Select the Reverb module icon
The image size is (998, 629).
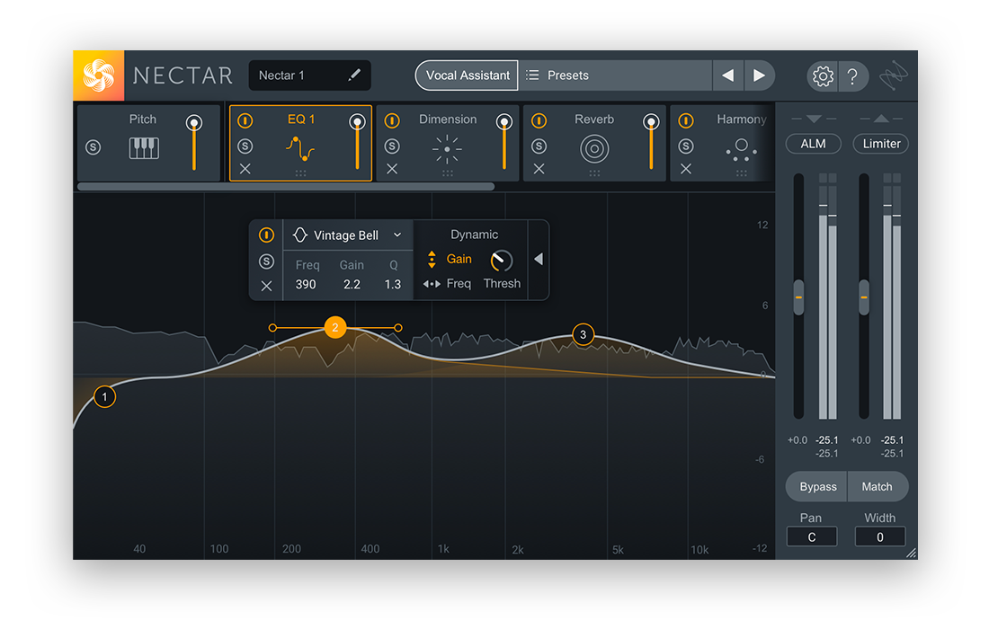[x=593, y=147]
